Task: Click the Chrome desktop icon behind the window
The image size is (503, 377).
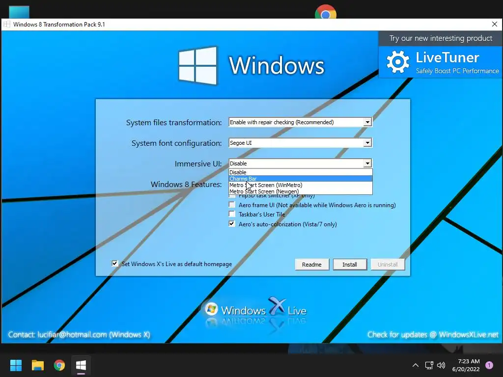Action: (x=326, y=12)
